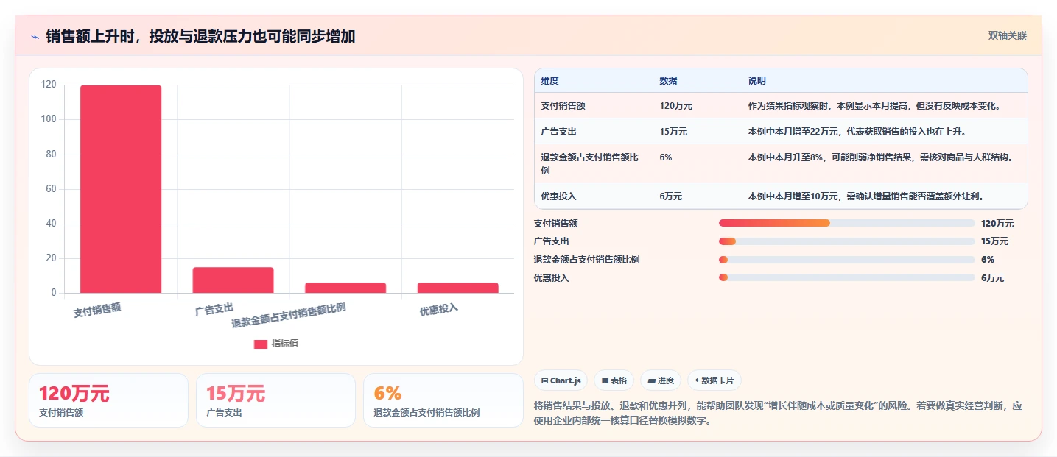Click the 6% value beside progress bar
The width and height of the screenshot is (1057, 457).
click(x=988, y=260)
